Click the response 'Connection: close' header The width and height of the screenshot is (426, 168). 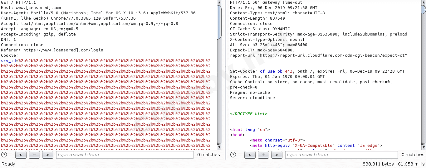251,24
